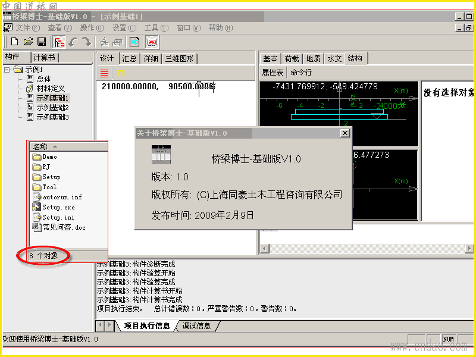Screen dimensions: 476x357
Task: Select the Setup.exe file
Action: tap(54, 207)
